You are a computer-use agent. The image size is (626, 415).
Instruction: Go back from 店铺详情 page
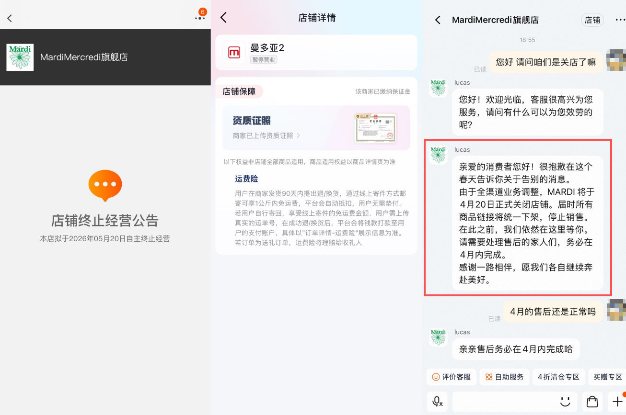223,17
